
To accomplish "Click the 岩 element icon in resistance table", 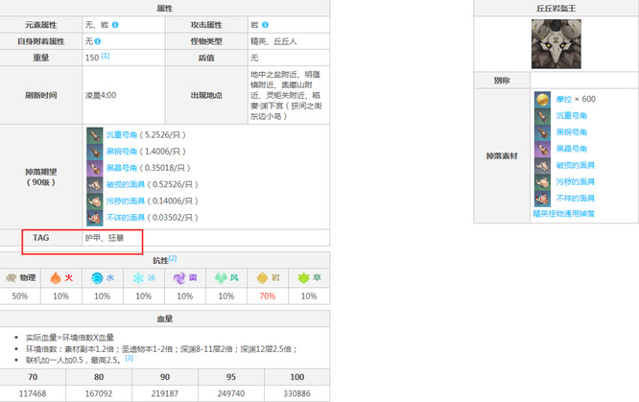I will point(261,277).
